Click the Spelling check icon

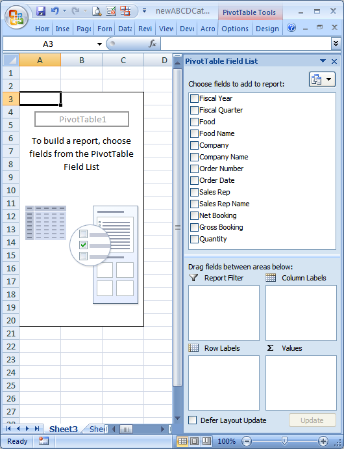point(111,11)
